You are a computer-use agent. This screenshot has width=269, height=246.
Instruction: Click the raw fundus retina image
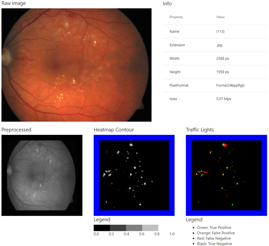click(76, 65)
